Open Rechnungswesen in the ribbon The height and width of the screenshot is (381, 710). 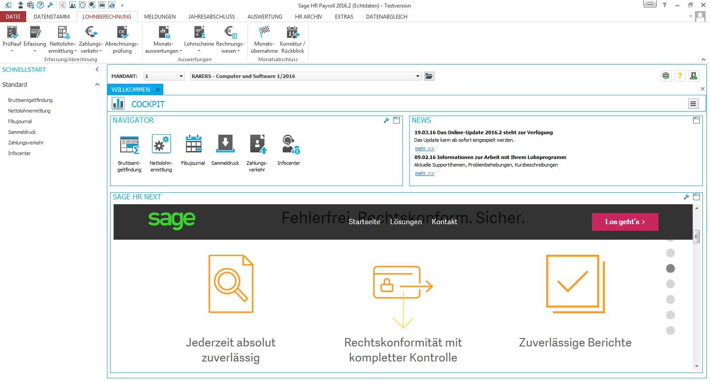[230, 33]
